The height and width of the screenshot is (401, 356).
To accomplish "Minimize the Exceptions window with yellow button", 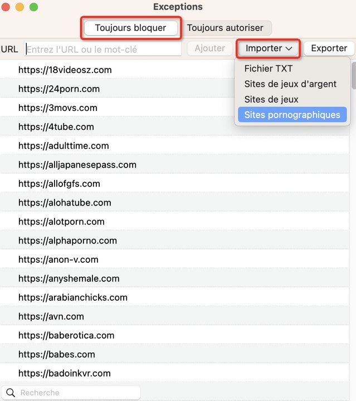I will (19, 7).
